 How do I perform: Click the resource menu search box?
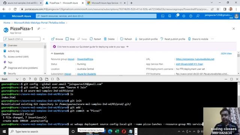pyautogui.click(x=22, y=39)
